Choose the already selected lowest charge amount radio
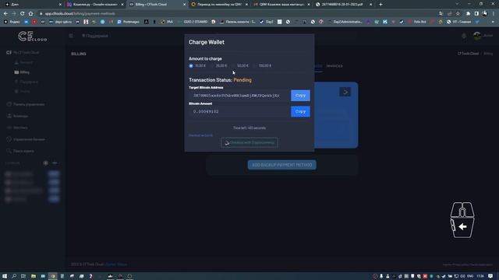Image resolution: width=499 pixels, height=280 pixels. click(x=191, y=65)
